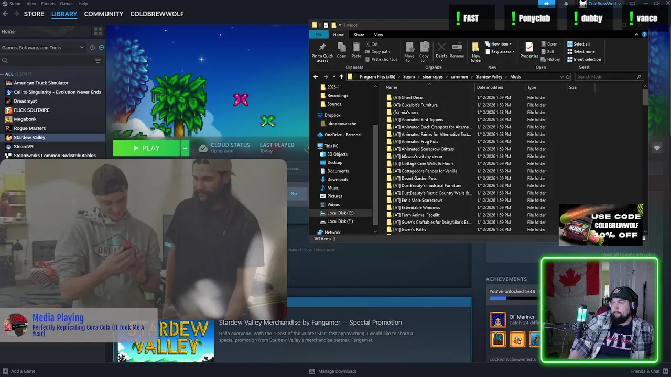Screen dimensions: 671x377
Task: Open Explorer help question-mark icon
Action: tap(644, 35)
